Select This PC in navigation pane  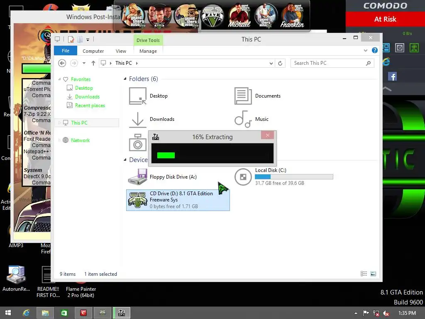87,123
